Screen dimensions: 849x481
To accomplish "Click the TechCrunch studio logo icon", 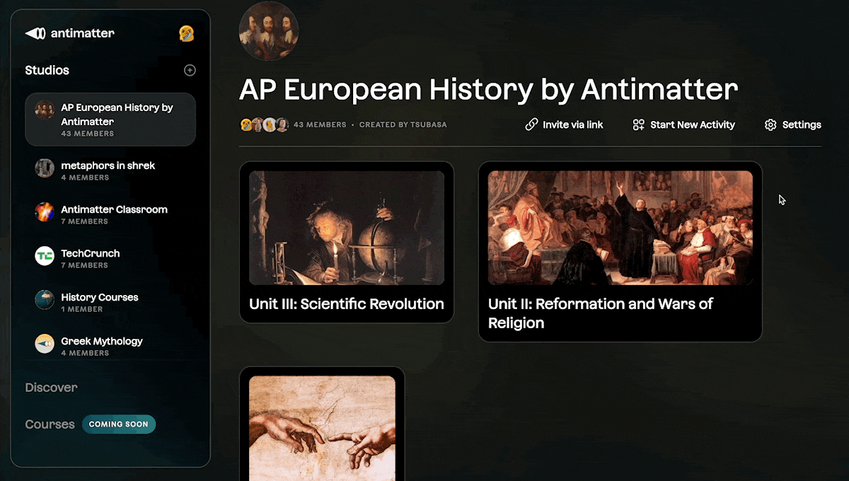I will 45,256.
